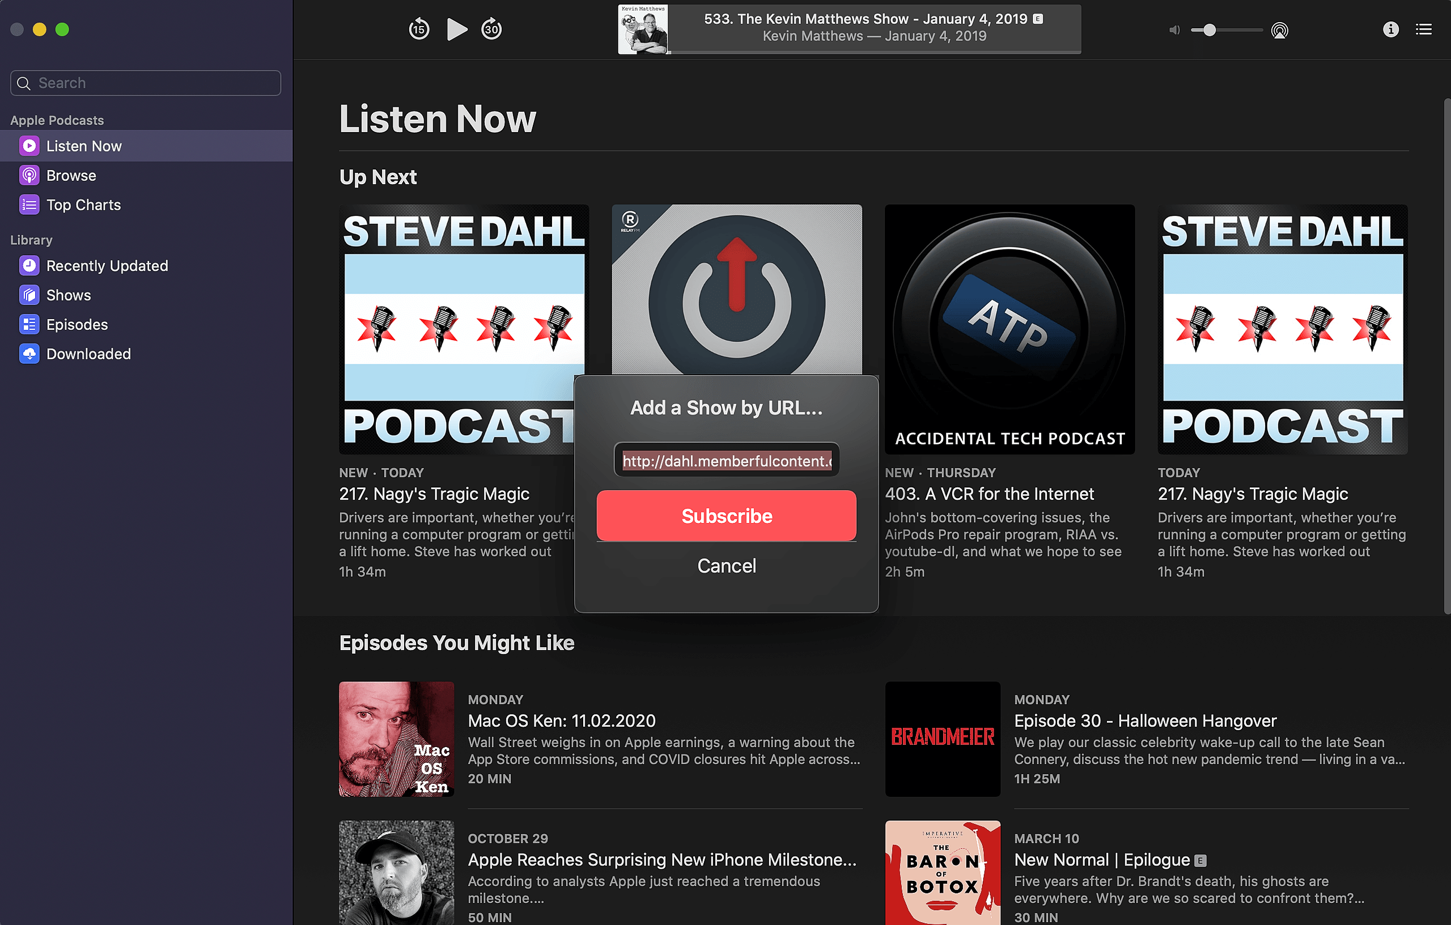Open NEW '217. Nagy's Tragic Magic' episode title
The image size is (1451, 925).
click(435, 494)
